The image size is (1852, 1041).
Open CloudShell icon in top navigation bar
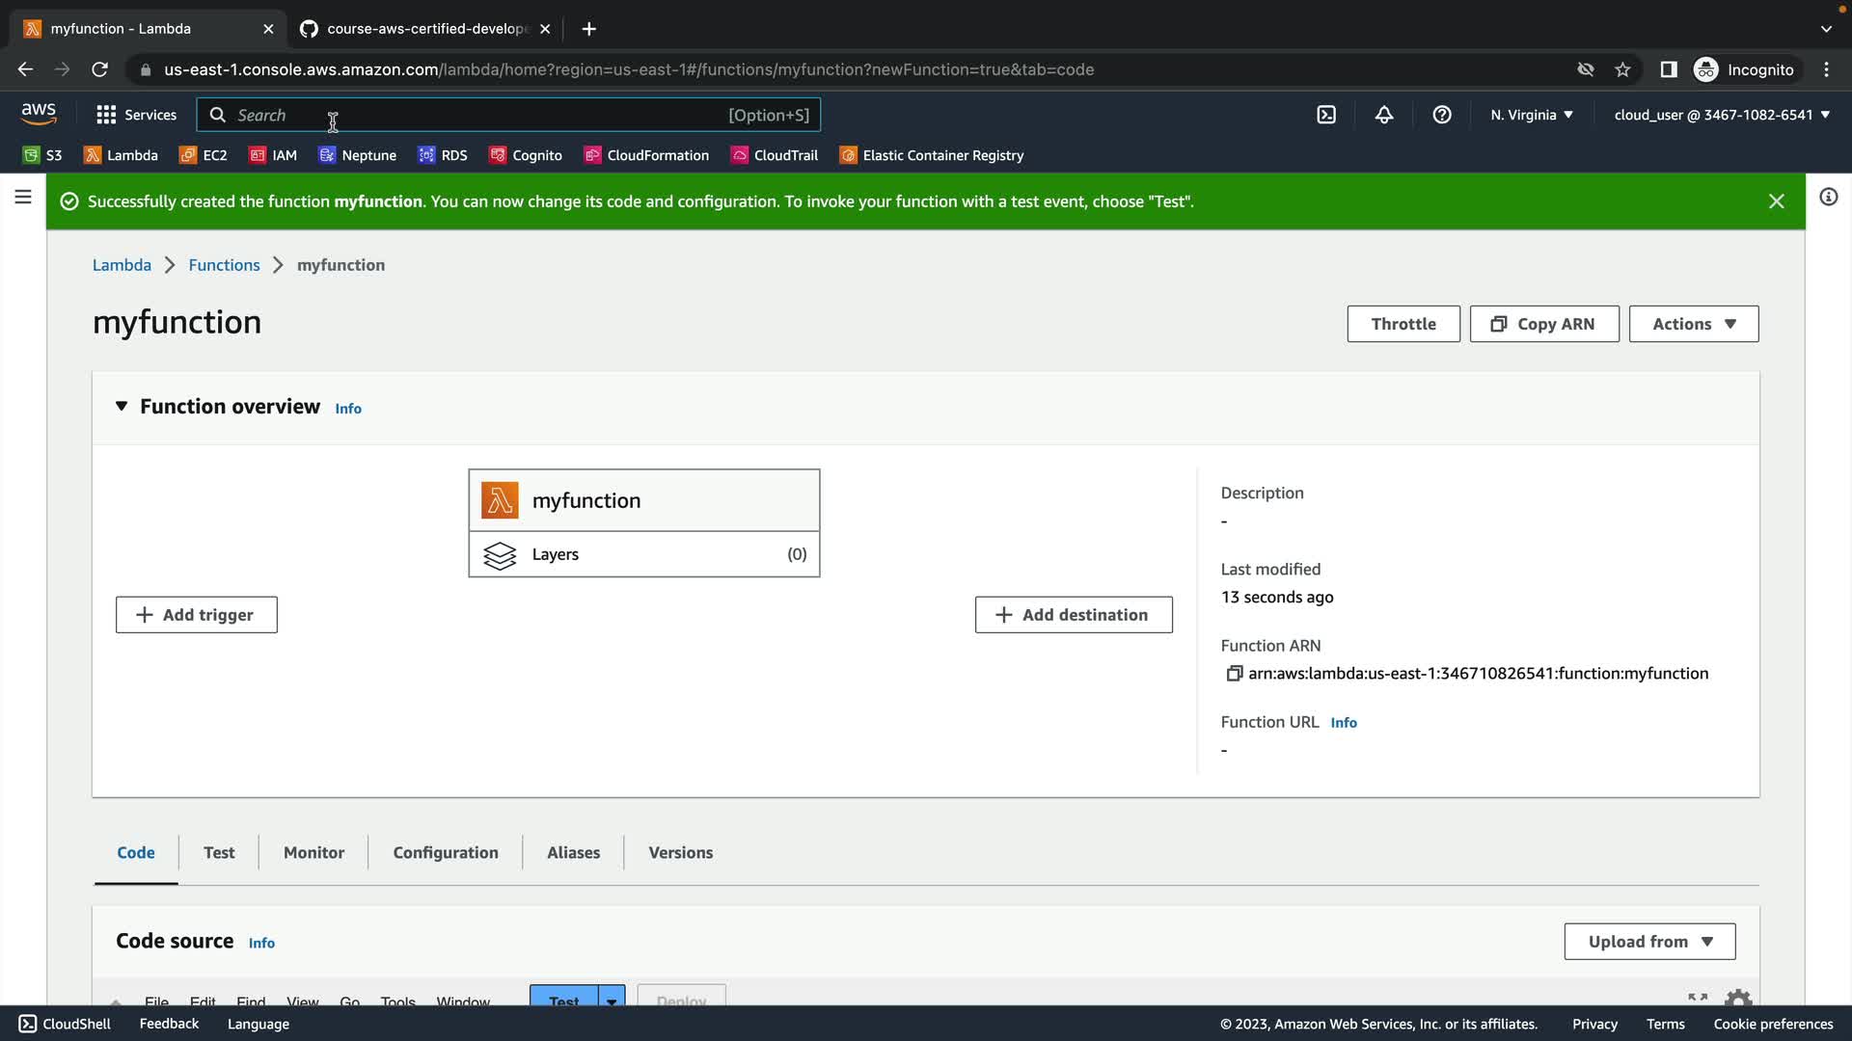[1326, 115]
